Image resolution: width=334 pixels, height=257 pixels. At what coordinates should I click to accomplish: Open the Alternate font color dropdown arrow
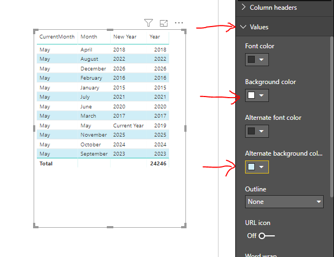click(x=261, y=131)
